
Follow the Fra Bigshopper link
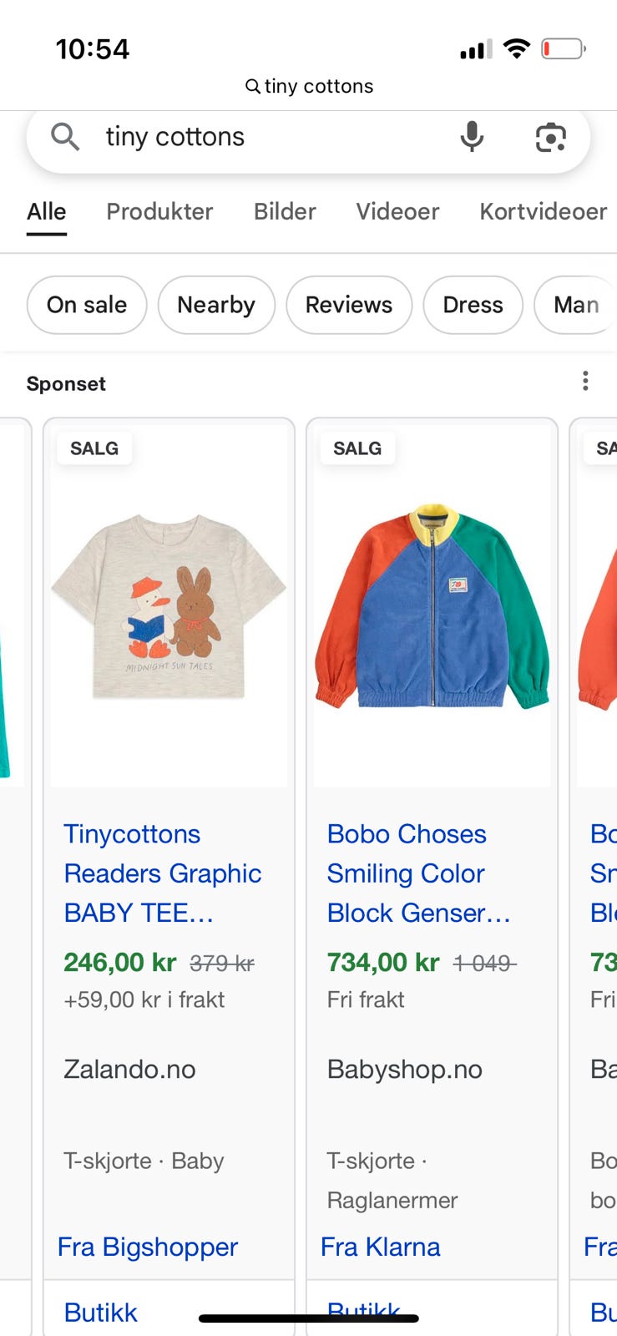tap(148, 1247)
